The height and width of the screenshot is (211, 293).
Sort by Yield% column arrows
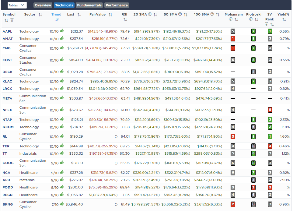point(284,19)
